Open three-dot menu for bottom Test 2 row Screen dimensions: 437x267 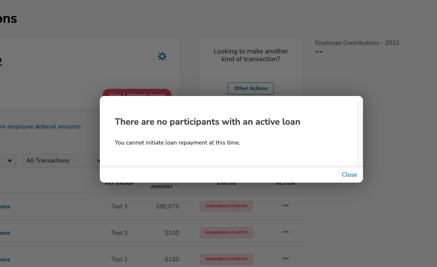click(x=285, y=258)
